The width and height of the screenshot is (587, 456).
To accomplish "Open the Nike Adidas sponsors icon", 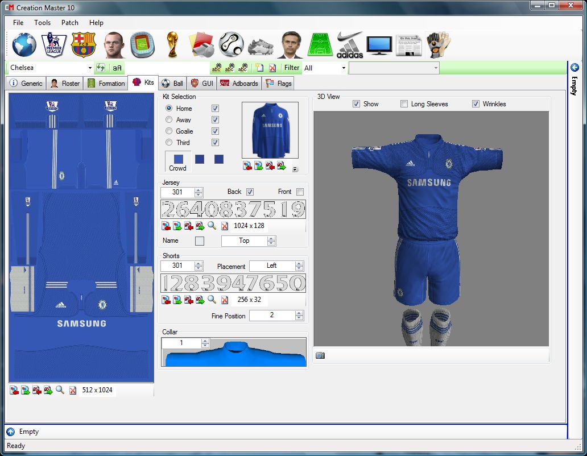I will click(350, 45).
